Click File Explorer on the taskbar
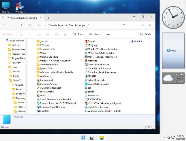 pos(102,138)
